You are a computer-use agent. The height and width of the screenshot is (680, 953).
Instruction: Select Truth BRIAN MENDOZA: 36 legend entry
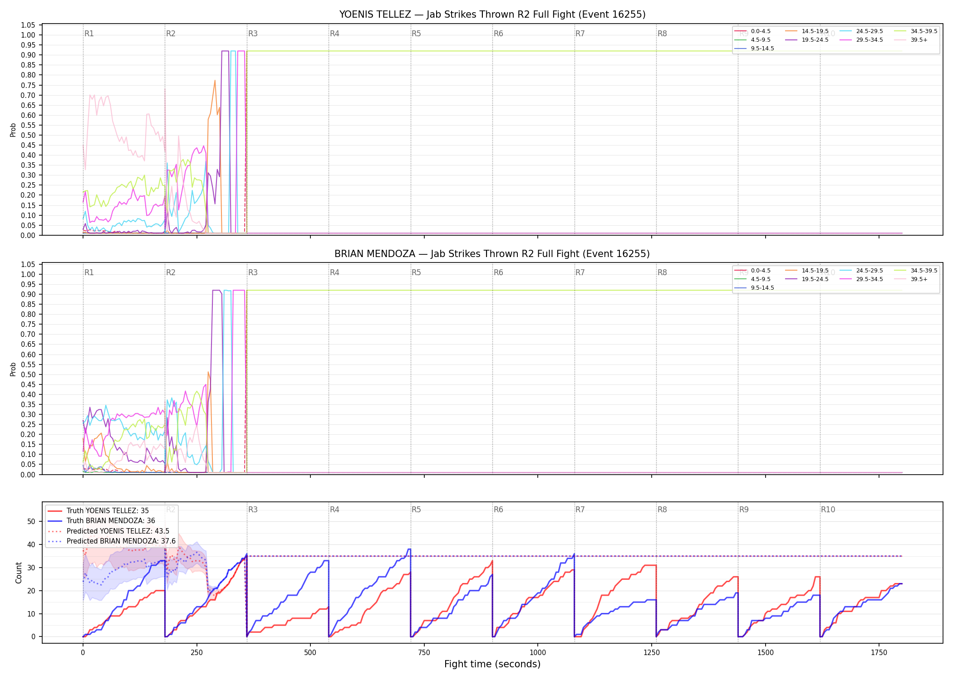pos(101,521)
